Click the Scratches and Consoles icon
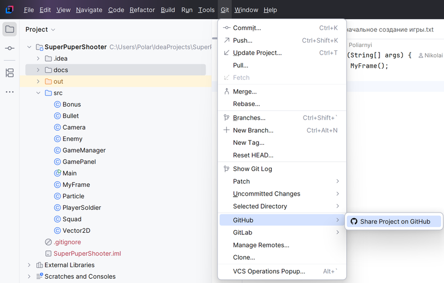 (x=39, y=276)
